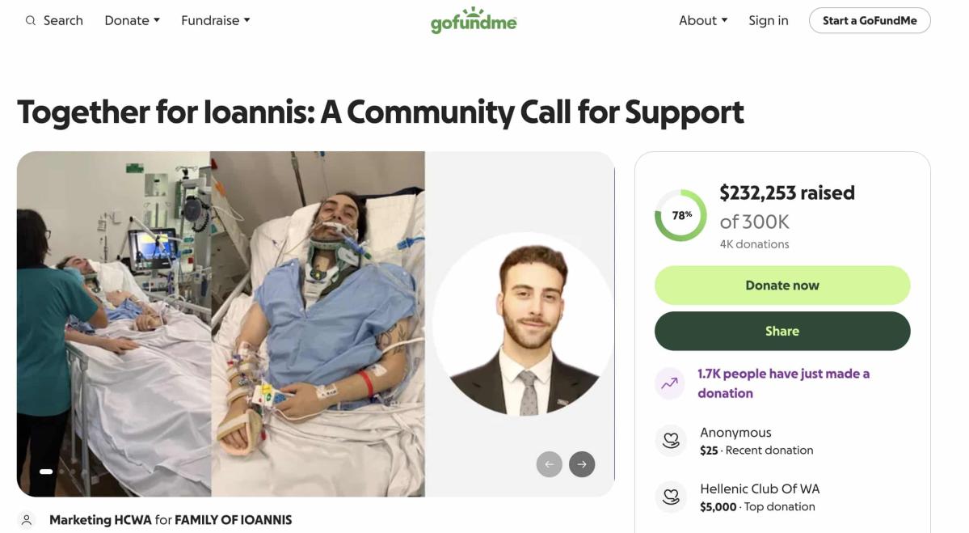Click the search magnifier icon
Screen dimensions: 969x533
tap(31, 21)
